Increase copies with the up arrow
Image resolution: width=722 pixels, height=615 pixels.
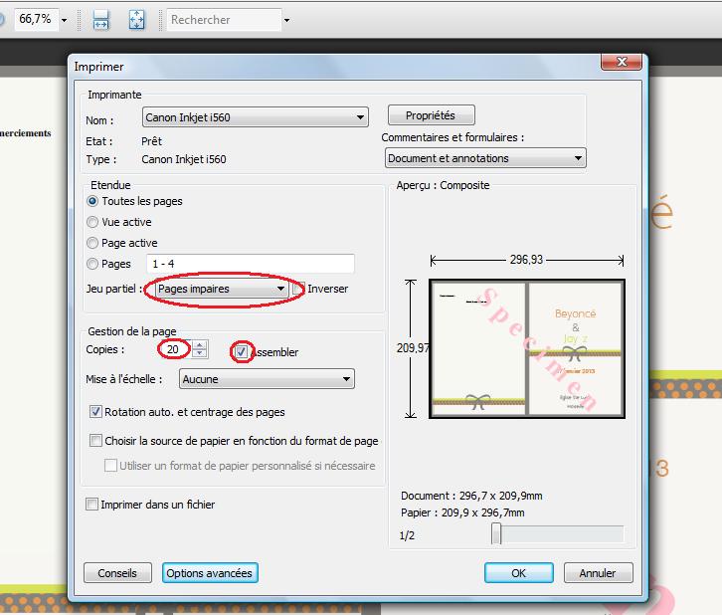[200, 345]
